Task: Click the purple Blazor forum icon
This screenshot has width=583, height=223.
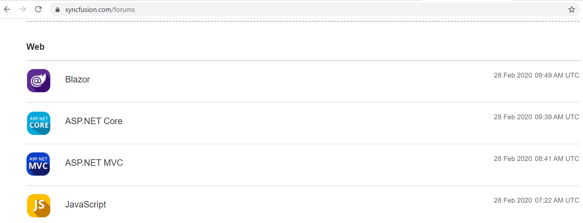Action: [38, 80]
